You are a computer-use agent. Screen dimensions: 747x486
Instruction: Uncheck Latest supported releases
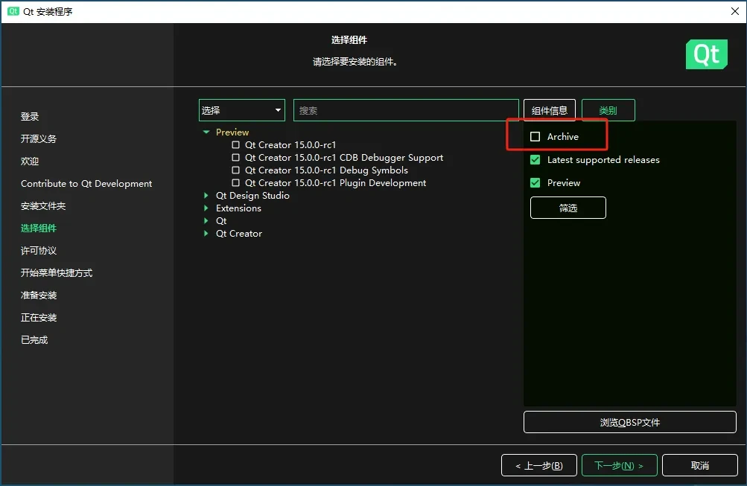pos(535,160)
